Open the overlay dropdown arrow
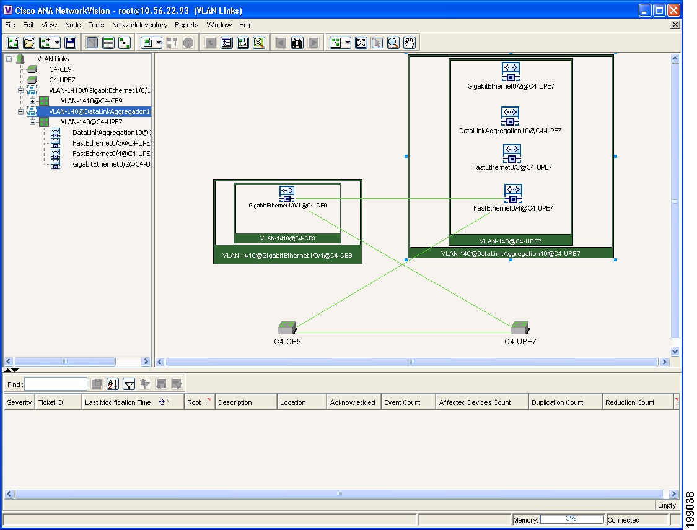The height and width of the screenshot is (530, 697). 159,43
